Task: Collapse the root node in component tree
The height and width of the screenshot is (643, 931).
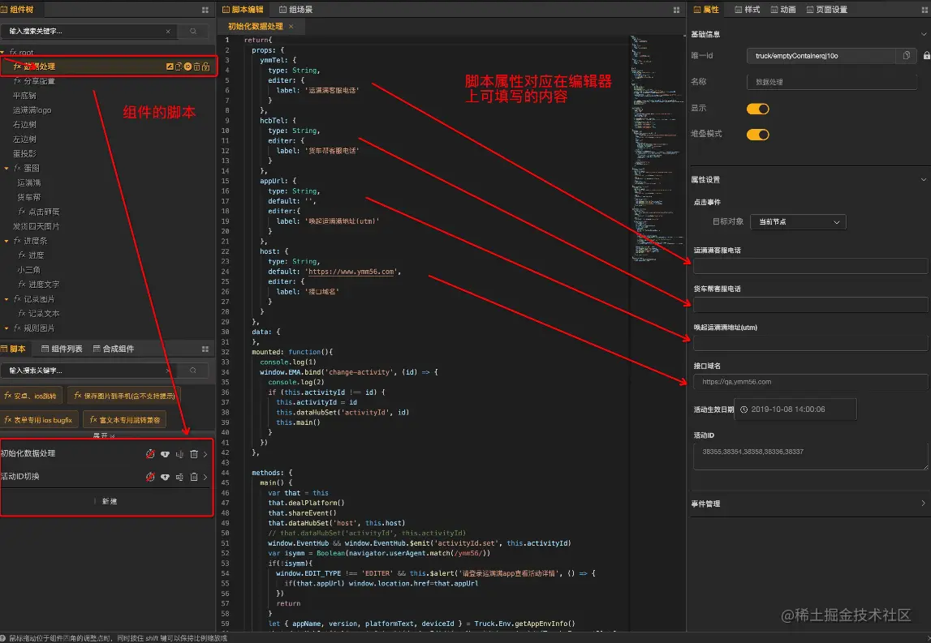Action: (3, 52)
